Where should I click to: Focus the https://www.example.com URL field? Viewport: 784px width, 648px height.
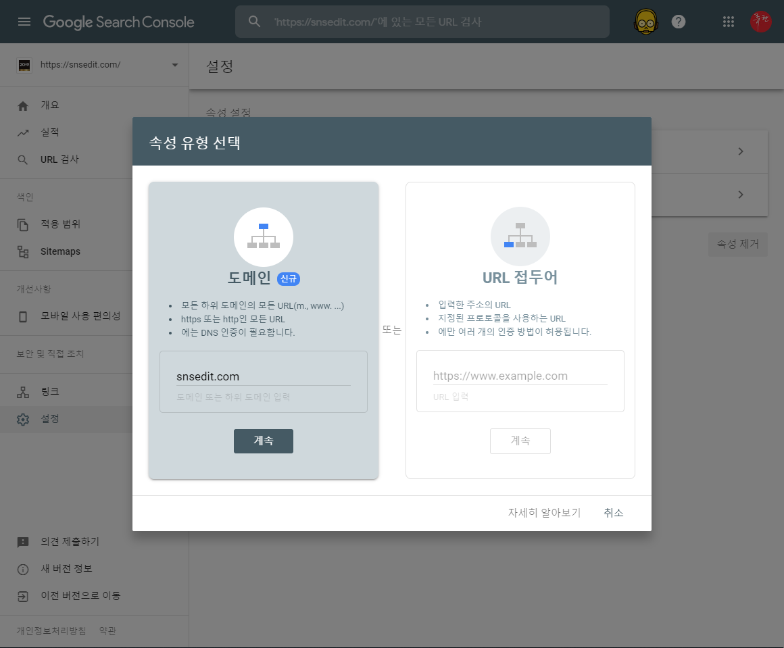(520, 376)
